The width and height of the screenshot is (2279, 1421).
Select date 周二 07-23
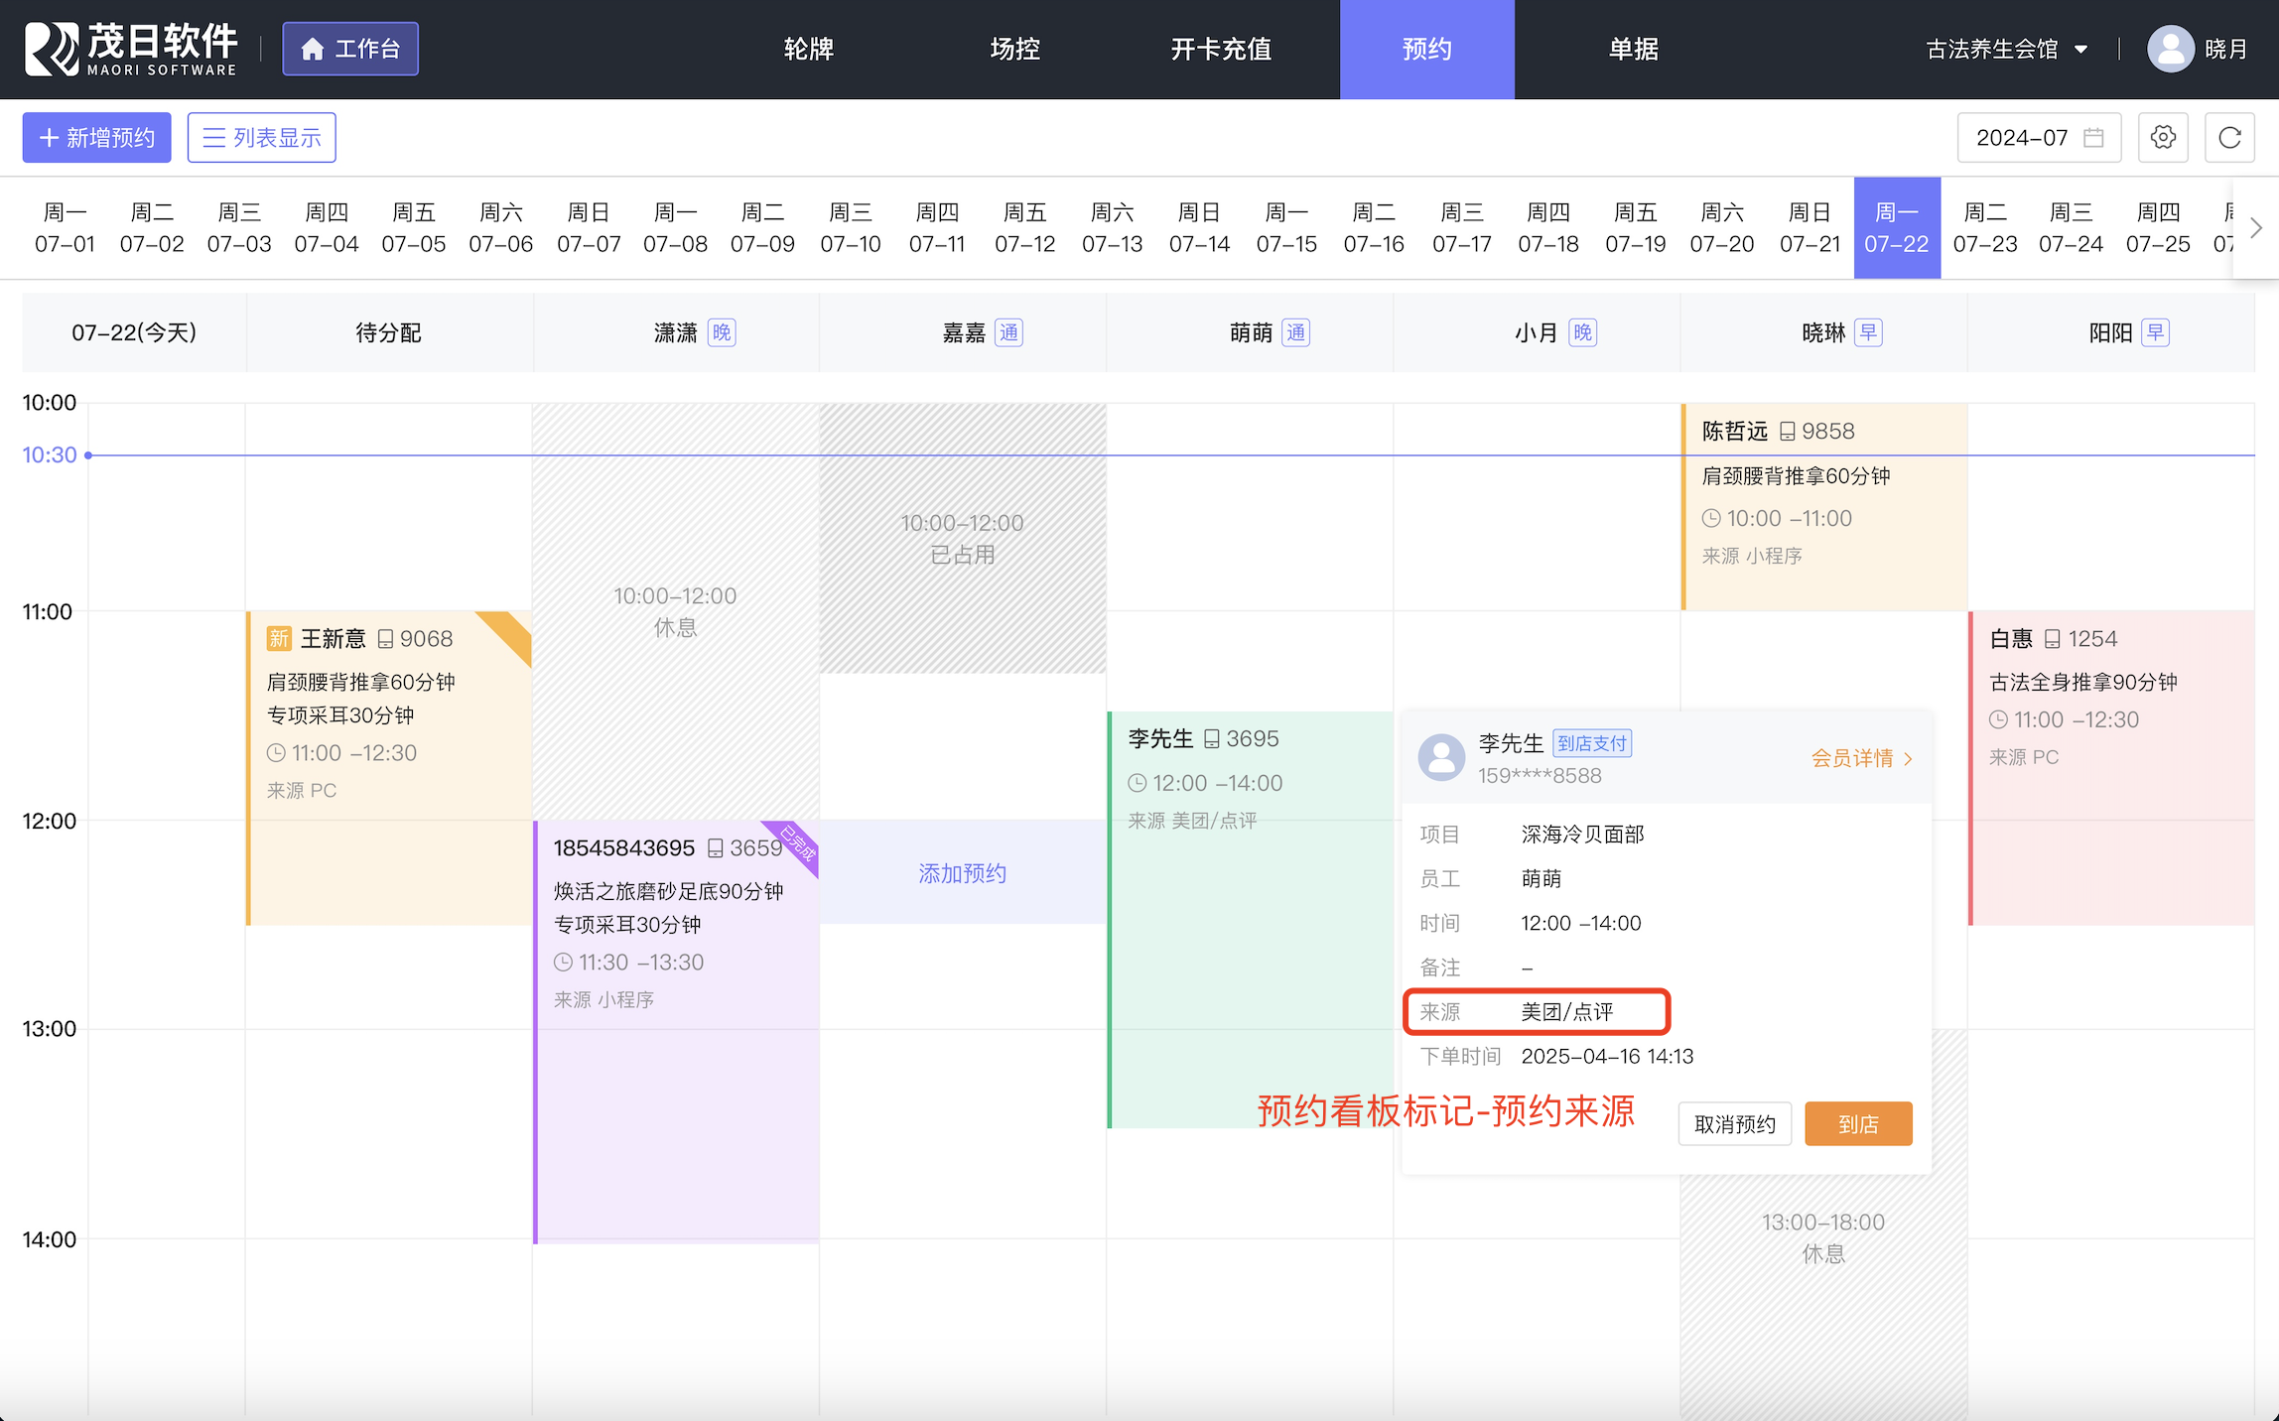(x=1984, y=227)
